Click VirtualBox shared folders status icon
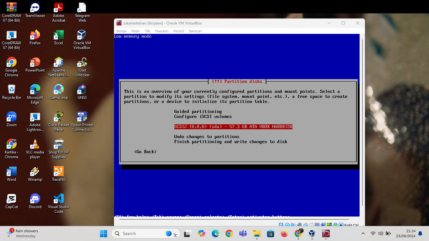The height and width of the screenshot is (241, 429). click(x=311, y=224)
